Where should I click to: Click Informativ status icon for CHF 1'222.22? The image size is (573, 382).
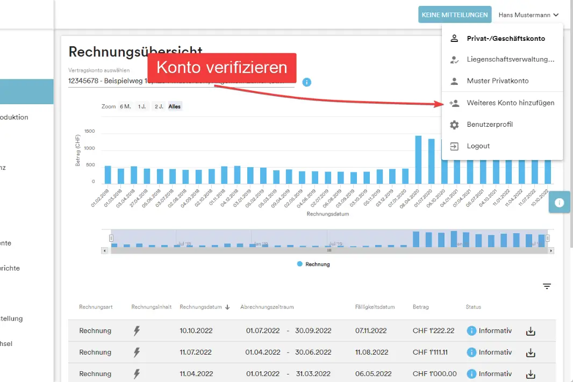[471, 331]
